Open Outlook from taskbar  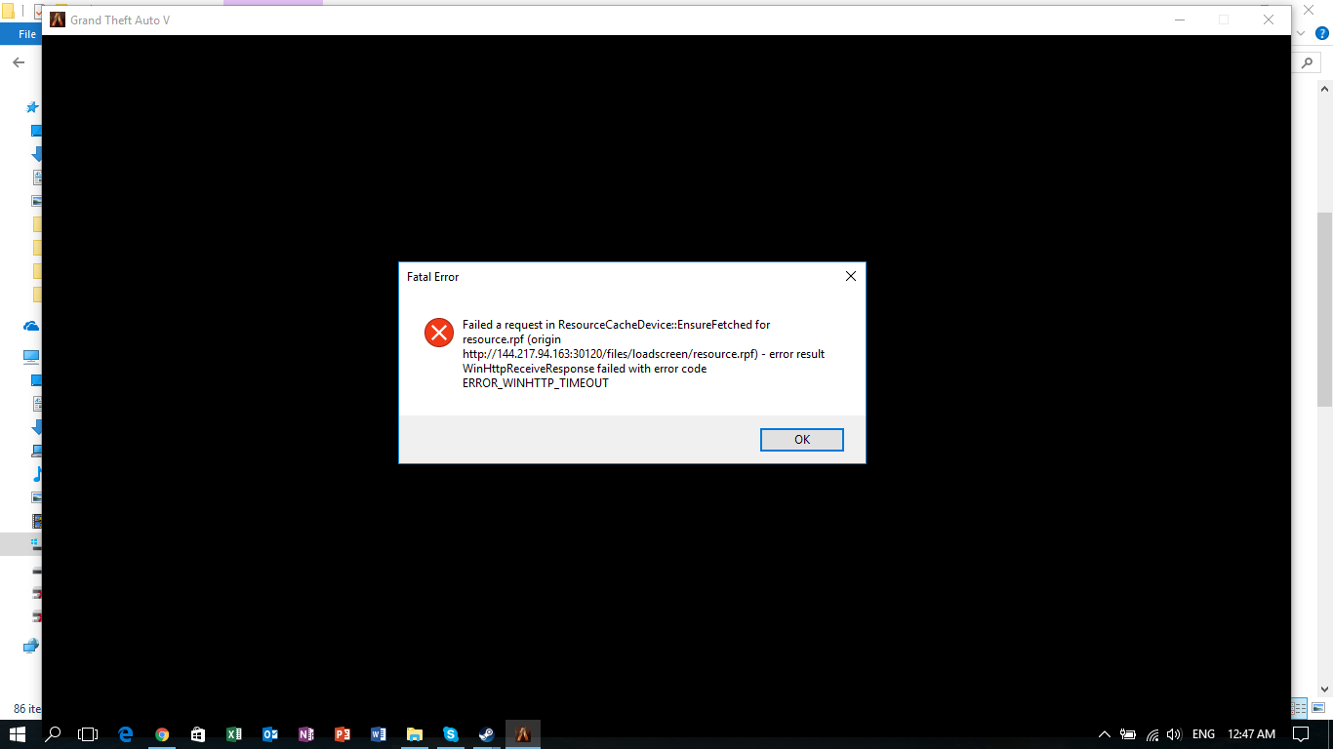[270, 734]
